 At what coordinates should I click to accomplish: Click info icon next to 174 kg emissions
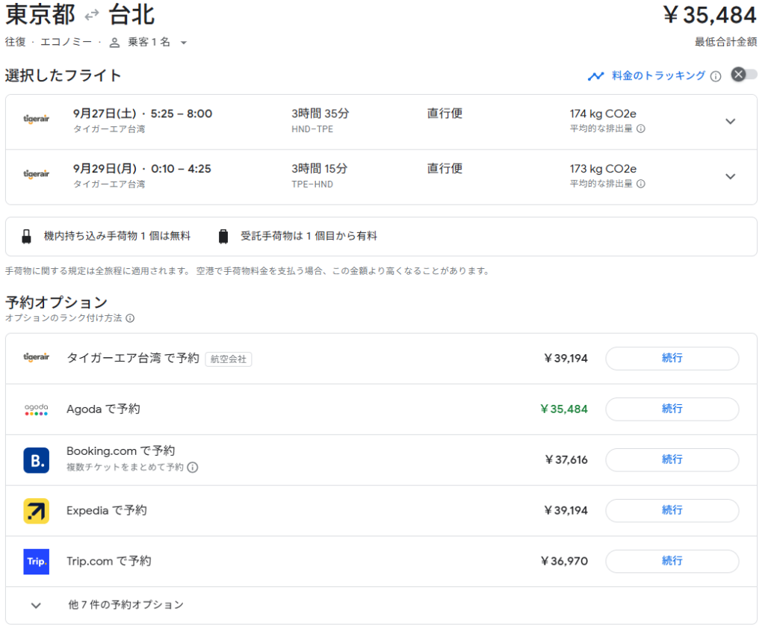pos(640,128)
